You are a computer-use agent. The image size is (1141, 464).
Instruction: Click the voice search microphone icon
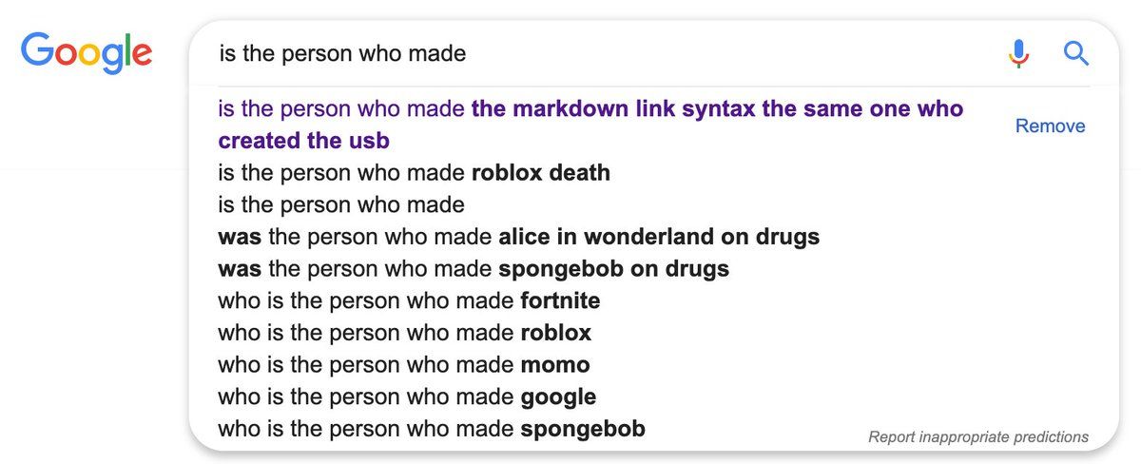pos(1018,53)
